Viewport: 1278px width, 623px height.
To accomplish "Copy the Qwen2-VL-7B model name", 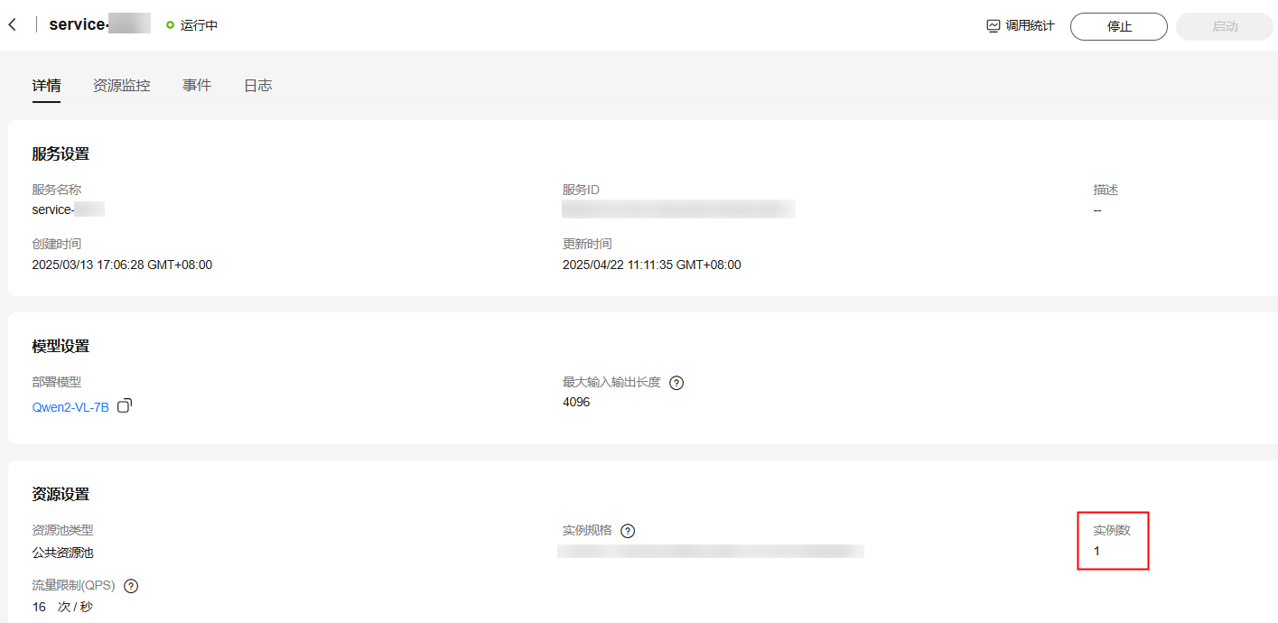I will (x=125, y=406).
